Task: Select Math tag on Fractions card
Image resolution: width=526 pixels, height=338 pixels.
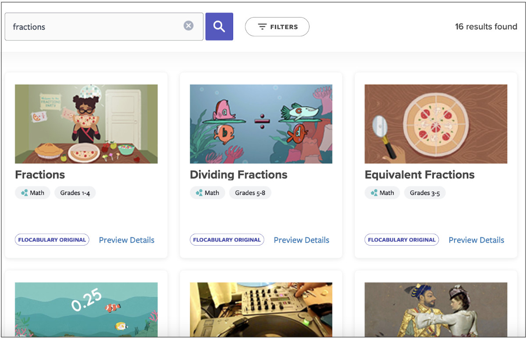Action: (x=33, y=193)
